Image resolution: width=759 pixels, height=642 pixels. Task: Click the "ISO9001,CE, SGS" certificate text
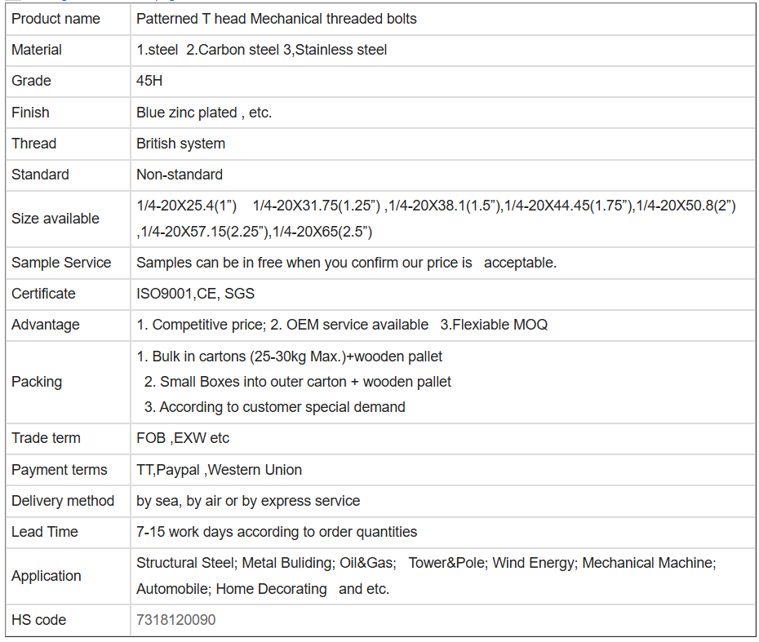(196, 294)
